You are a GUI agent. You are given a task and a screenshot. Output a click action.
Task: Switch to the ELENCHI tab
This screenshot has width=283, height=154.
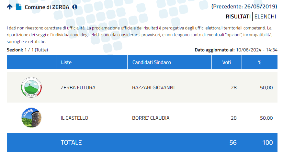click(x=265, y=16)
